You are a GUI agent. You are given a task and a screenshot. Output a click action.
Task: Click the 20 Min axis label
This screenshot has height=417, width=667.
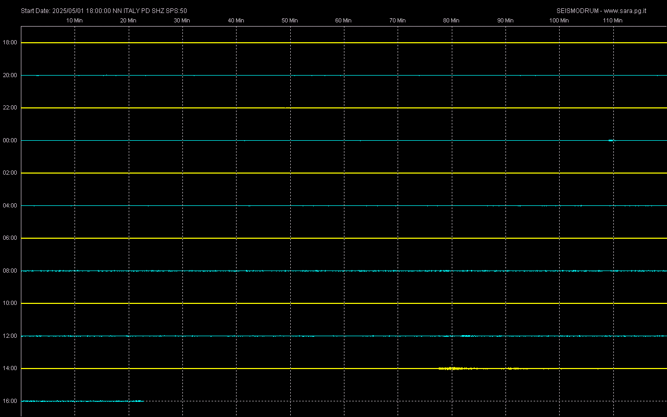click(x=128, y=20)
